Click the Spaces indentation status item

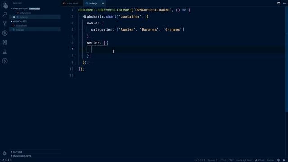coord(212,160)
